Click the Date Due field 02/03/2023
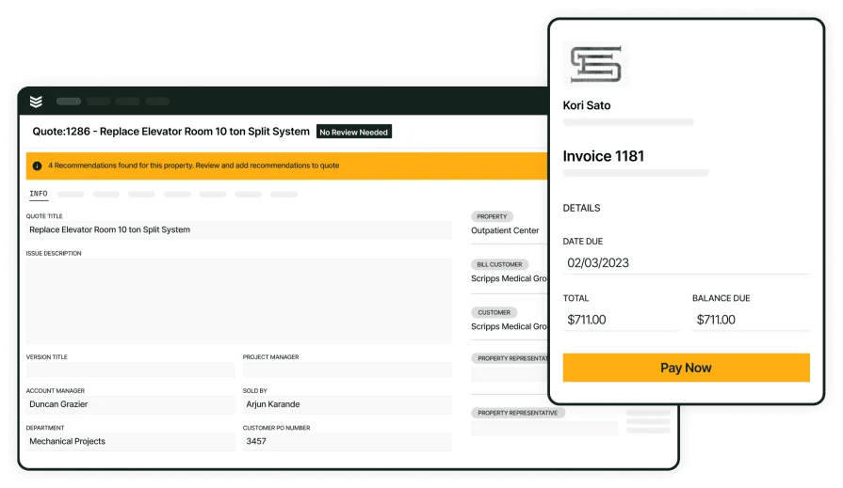The image size is (843, 488). (686, 263)
